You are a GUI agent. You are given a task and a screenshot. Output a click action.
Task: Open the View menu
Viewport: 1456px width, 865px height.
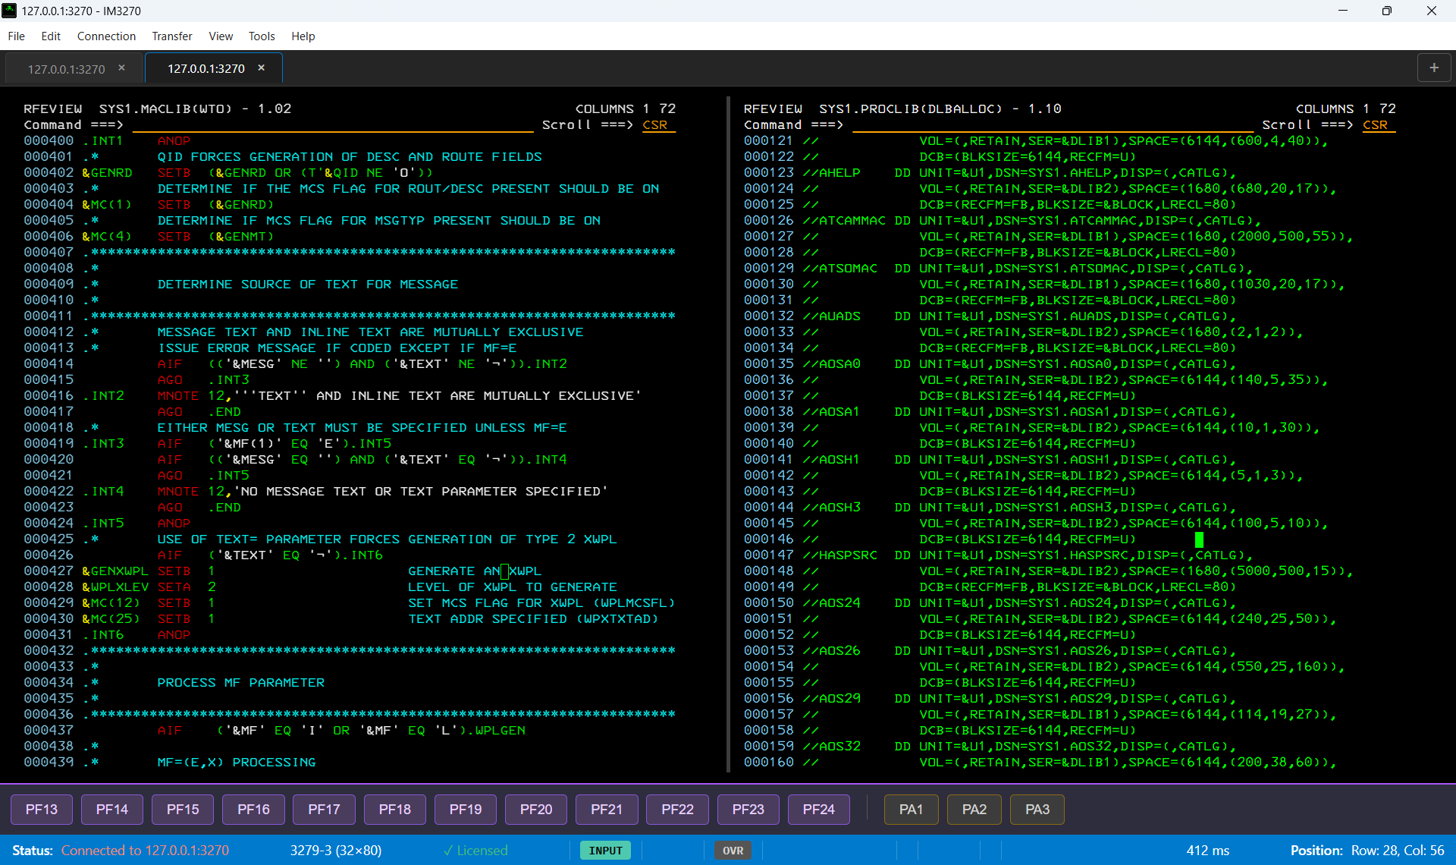(221, 36)
